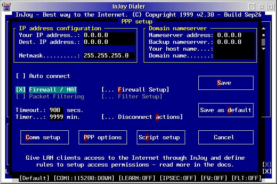Cancel the PPP setup dialog
The height and width of the screenshot is (184, 277).
226,137
